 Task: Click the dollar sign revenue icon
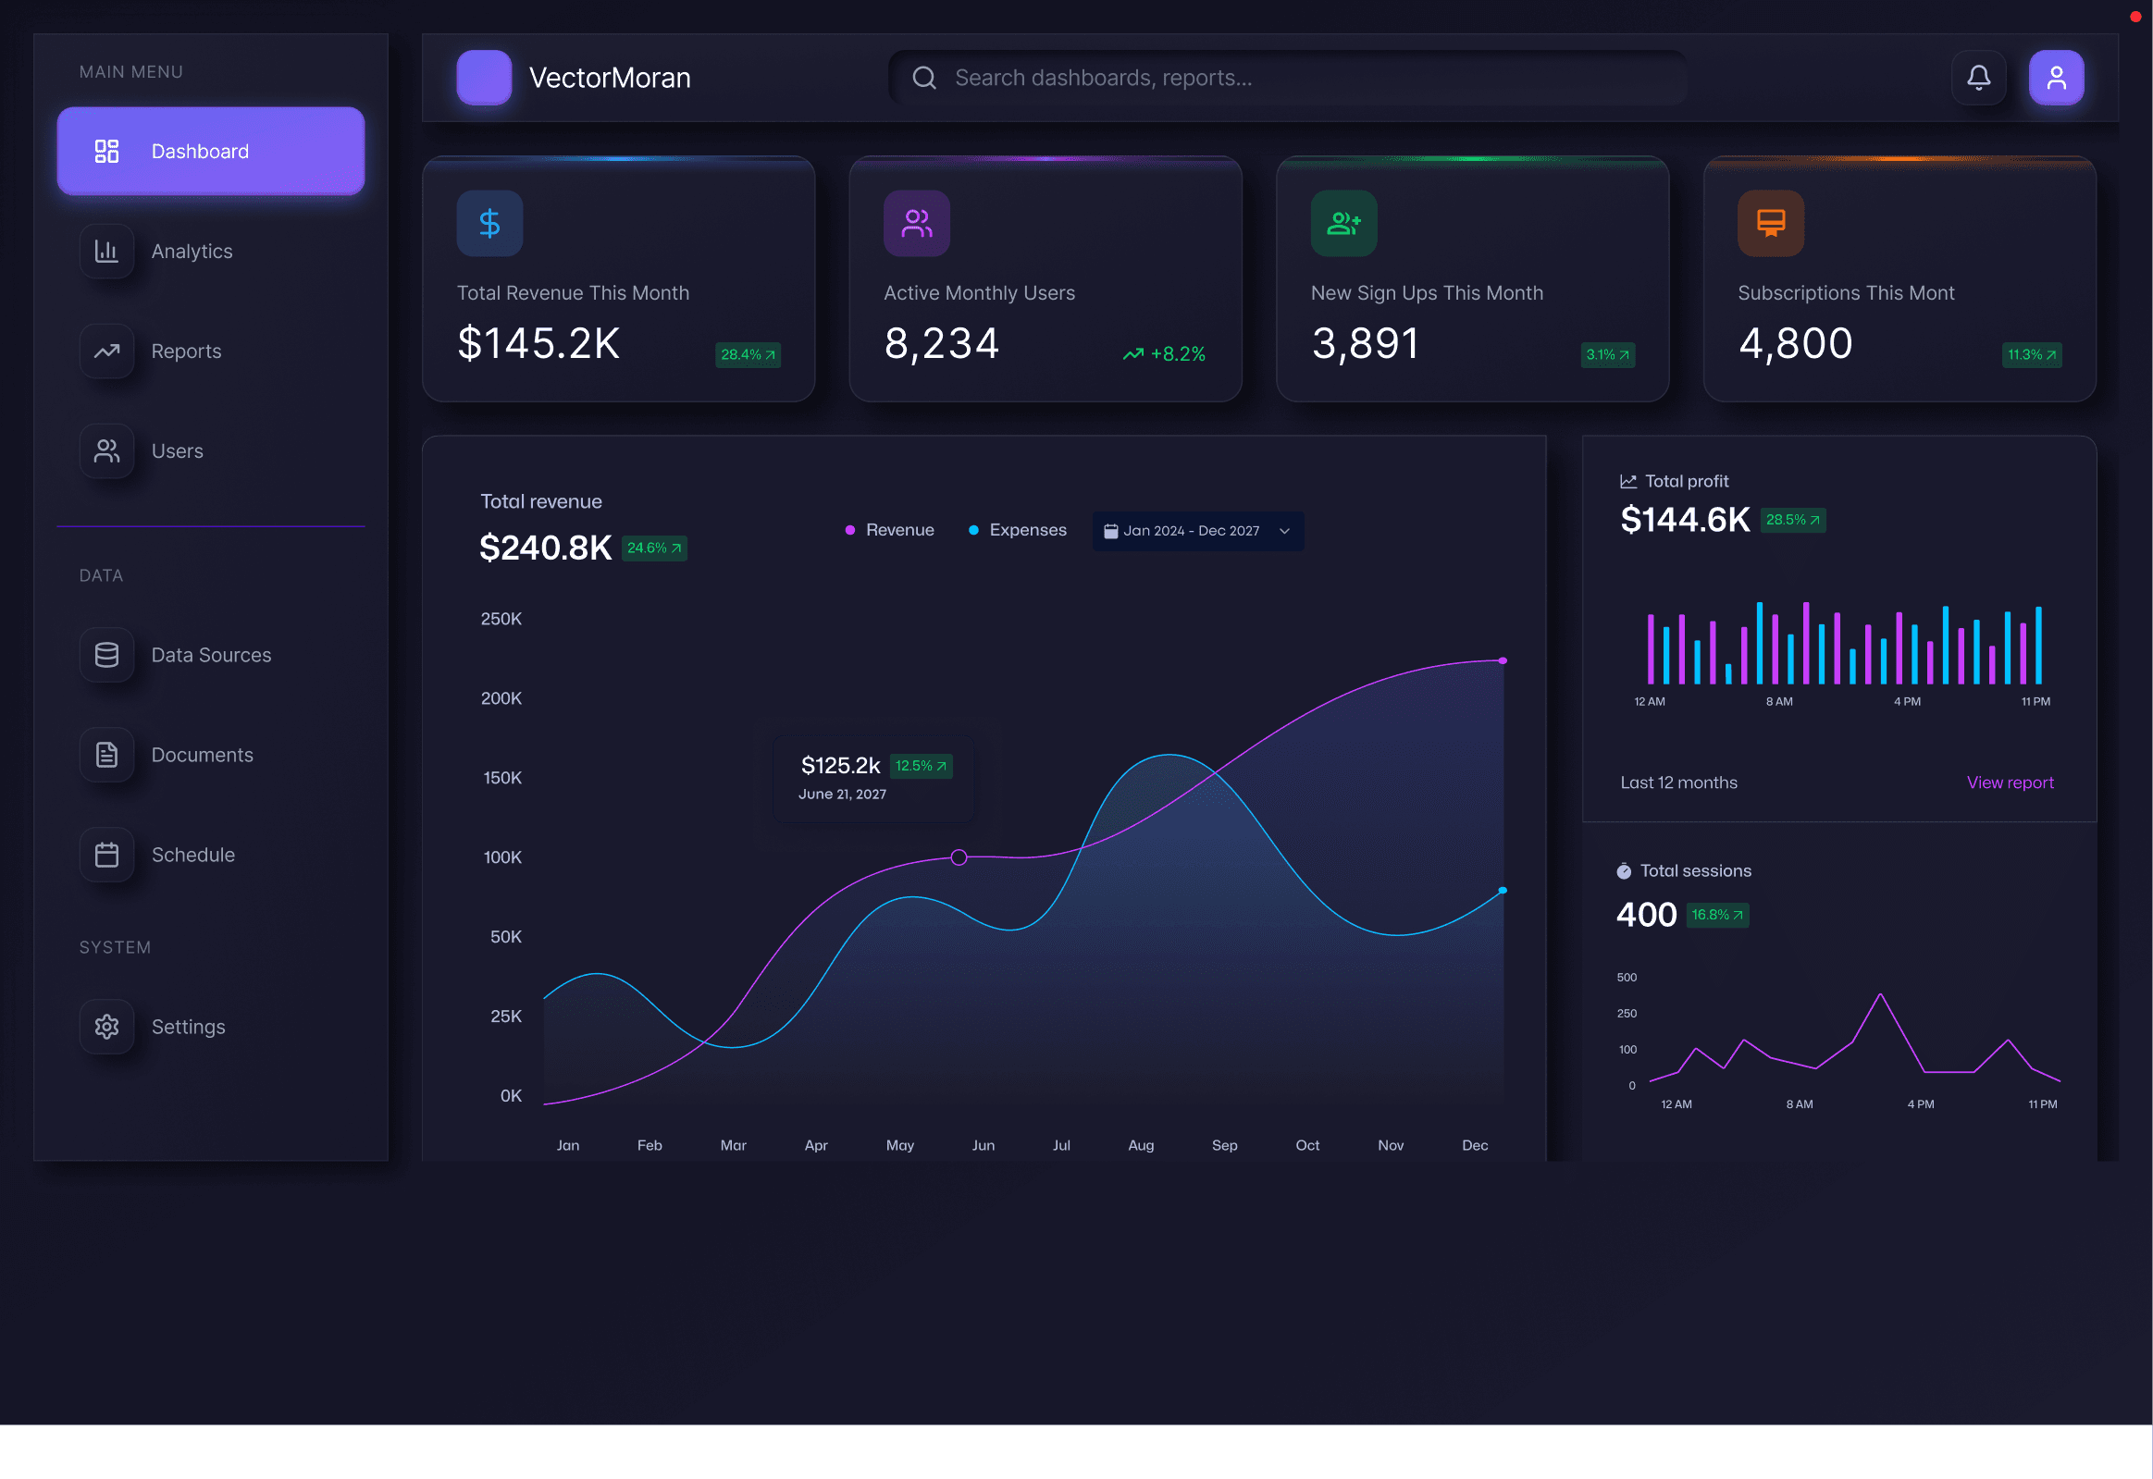489,223
